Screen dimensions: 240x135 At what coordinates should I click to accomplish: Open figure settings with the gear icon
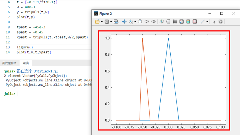220,22
